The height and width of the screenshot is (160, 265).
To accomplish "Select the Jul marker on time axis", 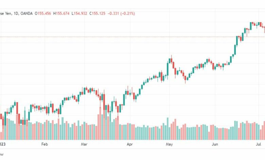I will [x=259, y=144].
